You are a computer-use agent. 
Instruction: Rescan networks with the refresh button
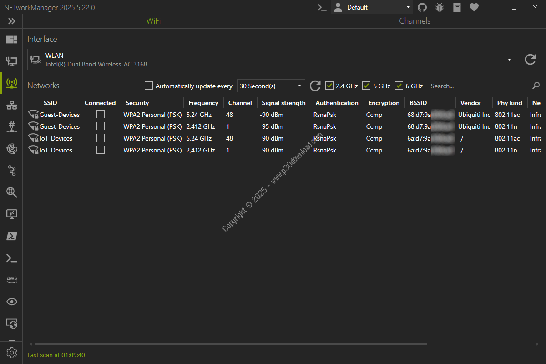(315, 86)
